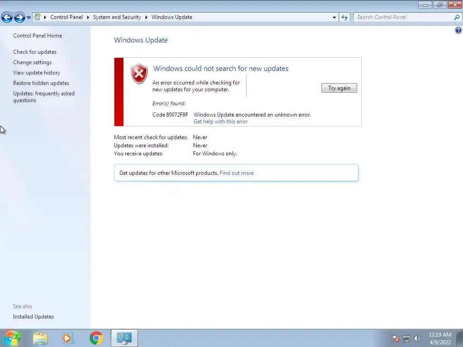463x347 pixels.
Task: Click the network tray icon
Action: [x=406, y=338]
